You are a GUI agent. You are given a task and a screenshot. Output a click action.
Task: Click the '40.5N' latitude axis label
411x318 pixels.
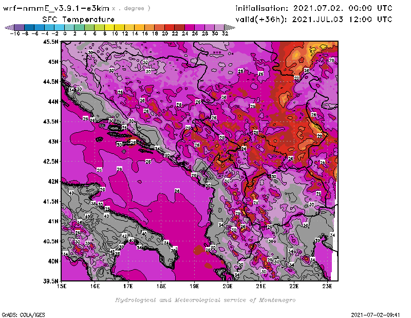click(51, 241)
